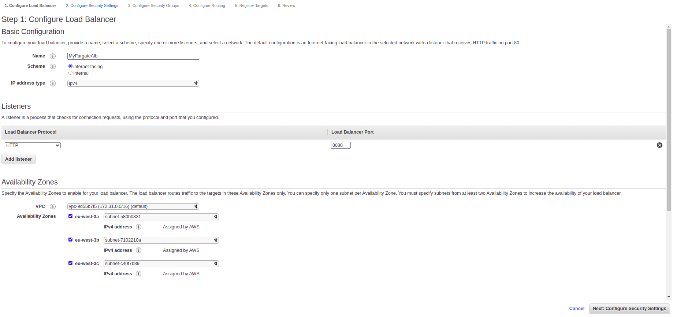Click the info icon beside VPC
673x317 pixels.
pyautogui.click(x=53, y=207)
